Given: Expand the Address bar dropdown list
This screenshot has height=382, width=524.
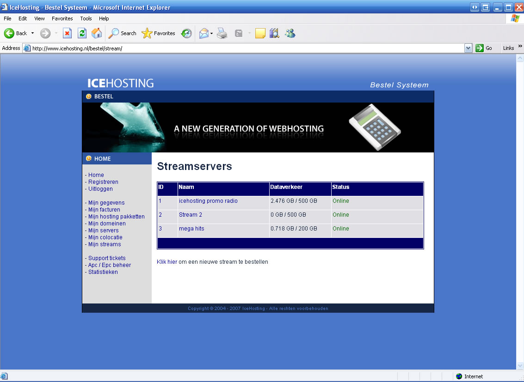Looking at the screenshot, I should [x=468, y=48].
